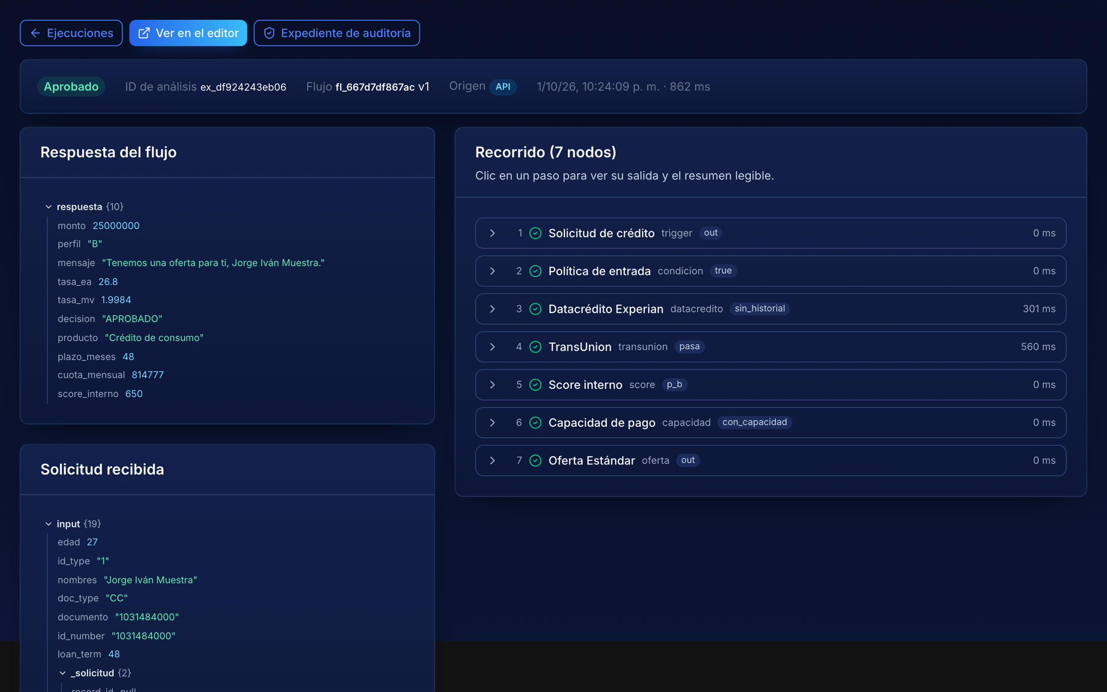Go back to Ejecuciones list
This screenshot has height=692, width=1107.
click(71, 33)
